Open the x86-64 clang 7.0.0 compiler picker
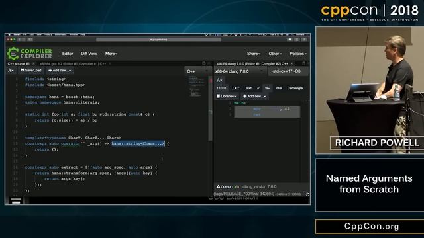The width and height of the screenshot is (424, 238). tap(240, 71)
